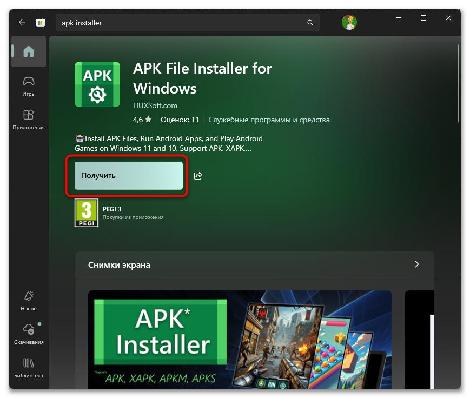Open the Игры (Games) section
Image resolution: width=470 pixels, height=398 pixels.
tap(29, 87)
